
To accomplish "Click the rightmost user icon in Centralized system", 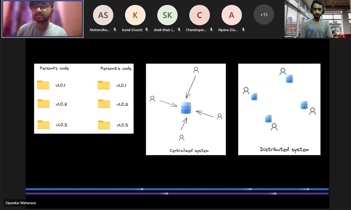I will coord(220,116).
